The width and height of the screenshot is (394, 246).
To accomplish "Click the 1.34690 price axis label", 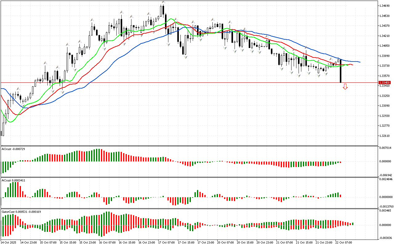I will [384, 6].
